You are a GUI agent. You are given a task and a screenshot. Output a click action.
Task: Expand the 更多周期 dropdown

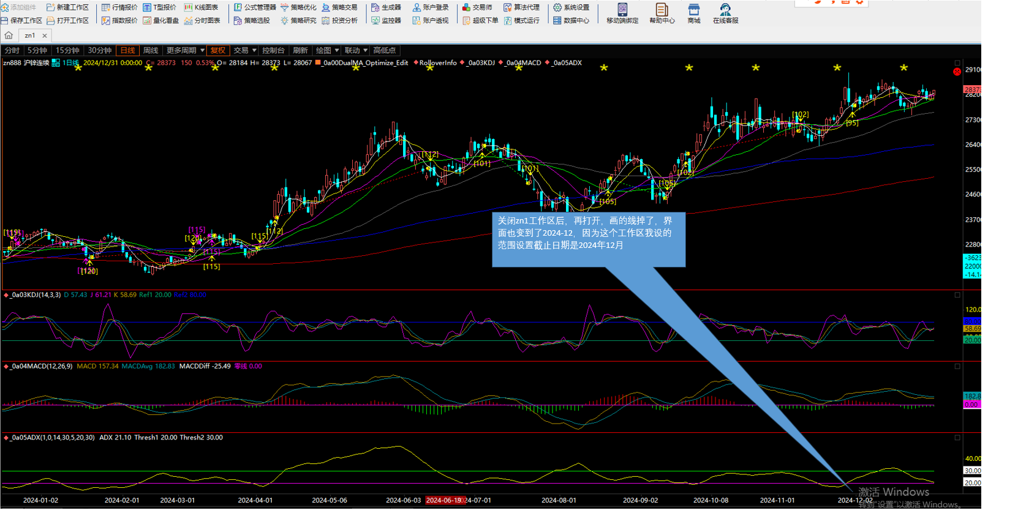tap(185, 50)
